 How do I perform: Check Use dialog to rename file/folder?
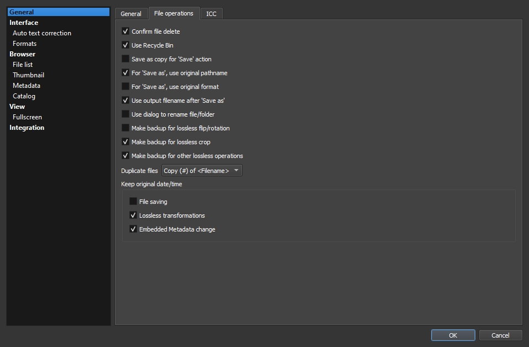click(x=125, y=114)
